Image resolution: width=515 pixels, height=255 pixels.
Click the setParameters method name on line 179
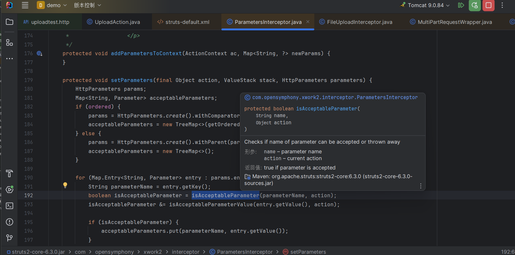(x=132, y=80)
